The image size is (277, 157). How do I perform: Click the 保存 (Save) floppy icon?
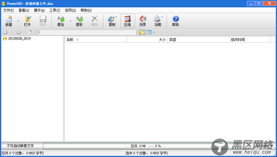43,19
